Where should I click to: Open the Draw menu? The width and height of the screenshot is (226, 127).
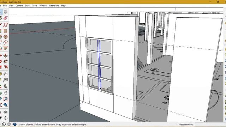click(x=28, y=6)
